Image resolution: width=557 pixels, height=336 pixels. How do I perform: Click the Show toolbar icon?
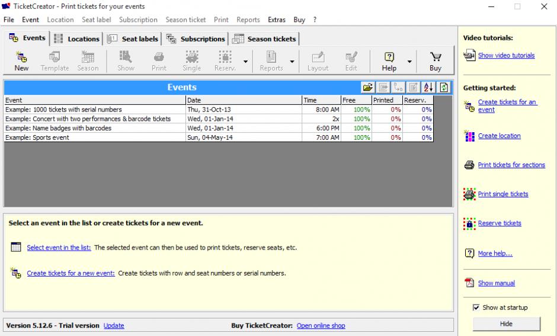(126, 57)
